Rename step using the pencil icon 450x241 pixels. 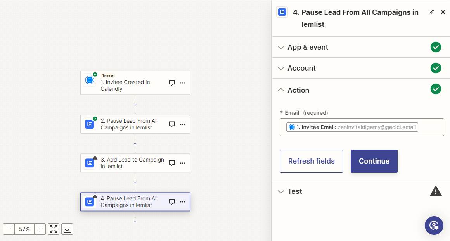[x=432, y=12]
